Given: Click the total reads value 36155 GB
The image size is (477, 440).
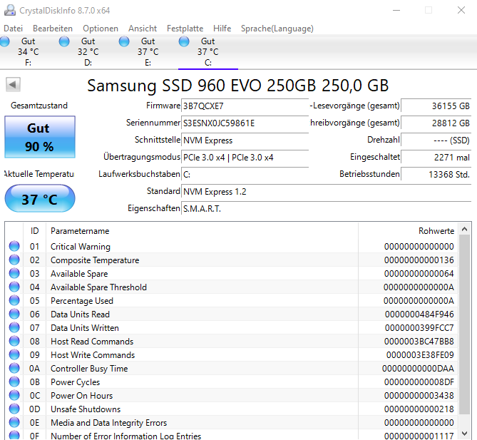Looking at the screenshot, I should point(436,106).
